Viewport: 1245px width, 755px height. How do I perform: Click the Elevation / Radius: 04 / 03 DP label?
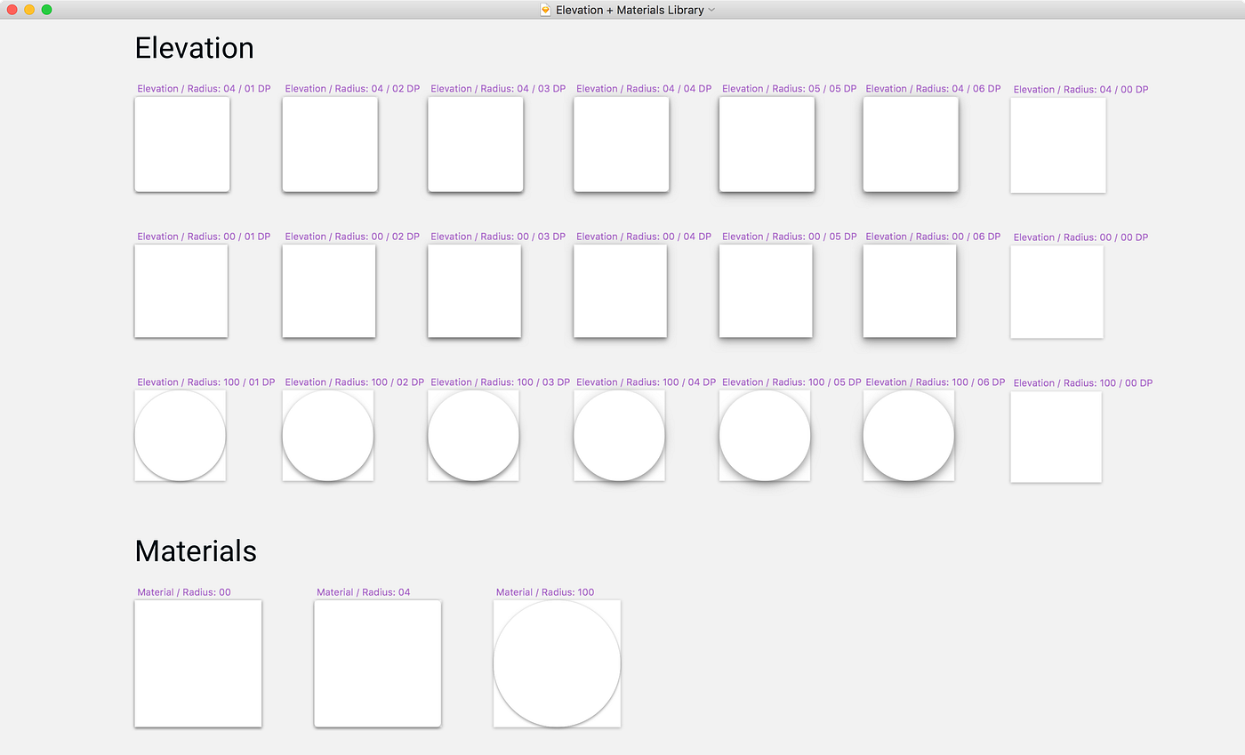pos(498,88)
